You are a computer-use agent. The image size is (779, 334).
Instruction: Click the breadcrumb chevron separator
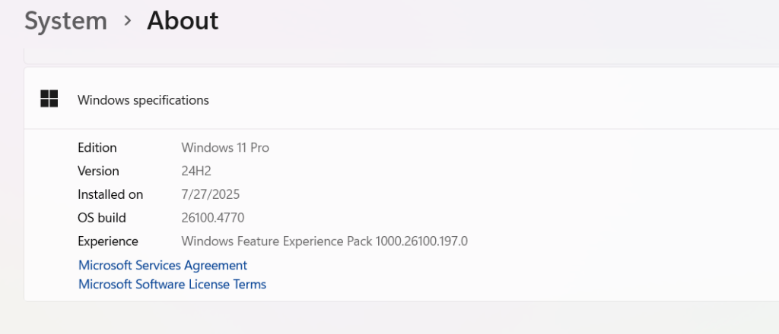click(x=128, y=20)
